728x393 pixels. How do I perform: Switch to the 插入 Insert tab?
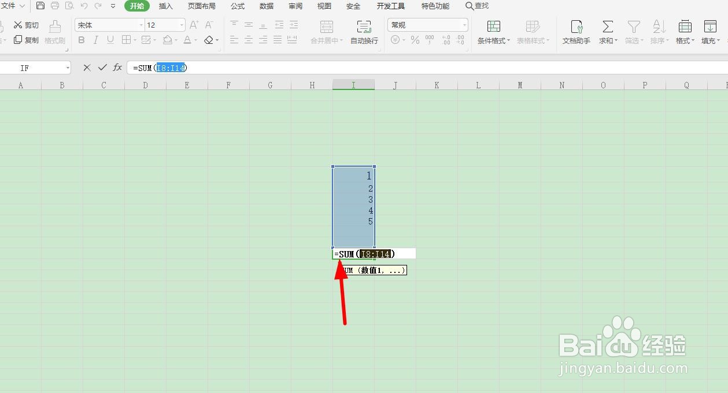click(x=166, y=6)
